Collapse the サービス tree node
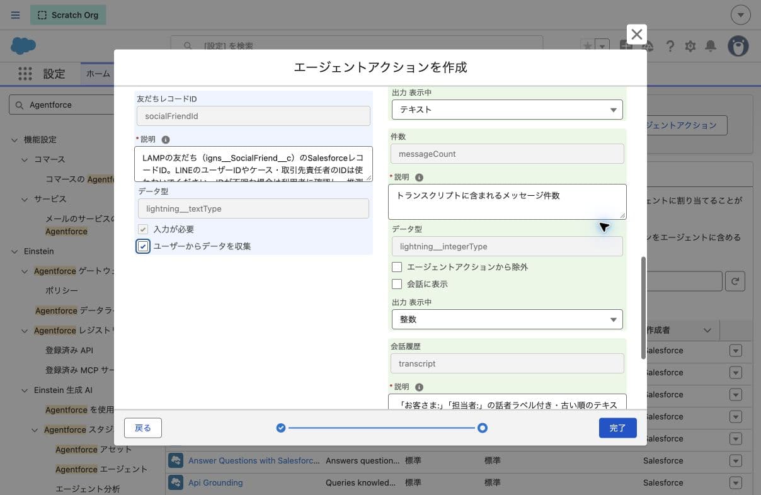 pyautogui.click(x=25, y=198)
